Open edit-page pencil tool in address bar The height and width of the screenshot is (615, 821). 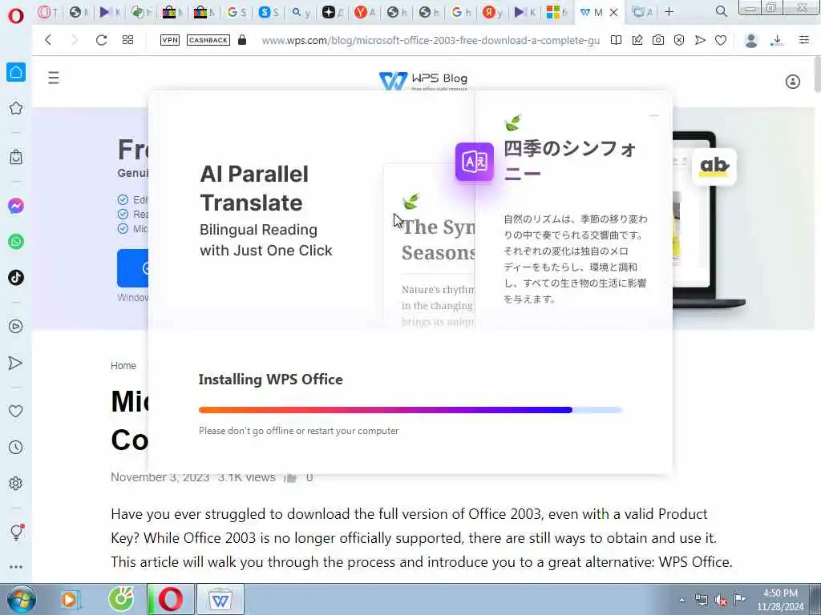click(x=637, y=40)
